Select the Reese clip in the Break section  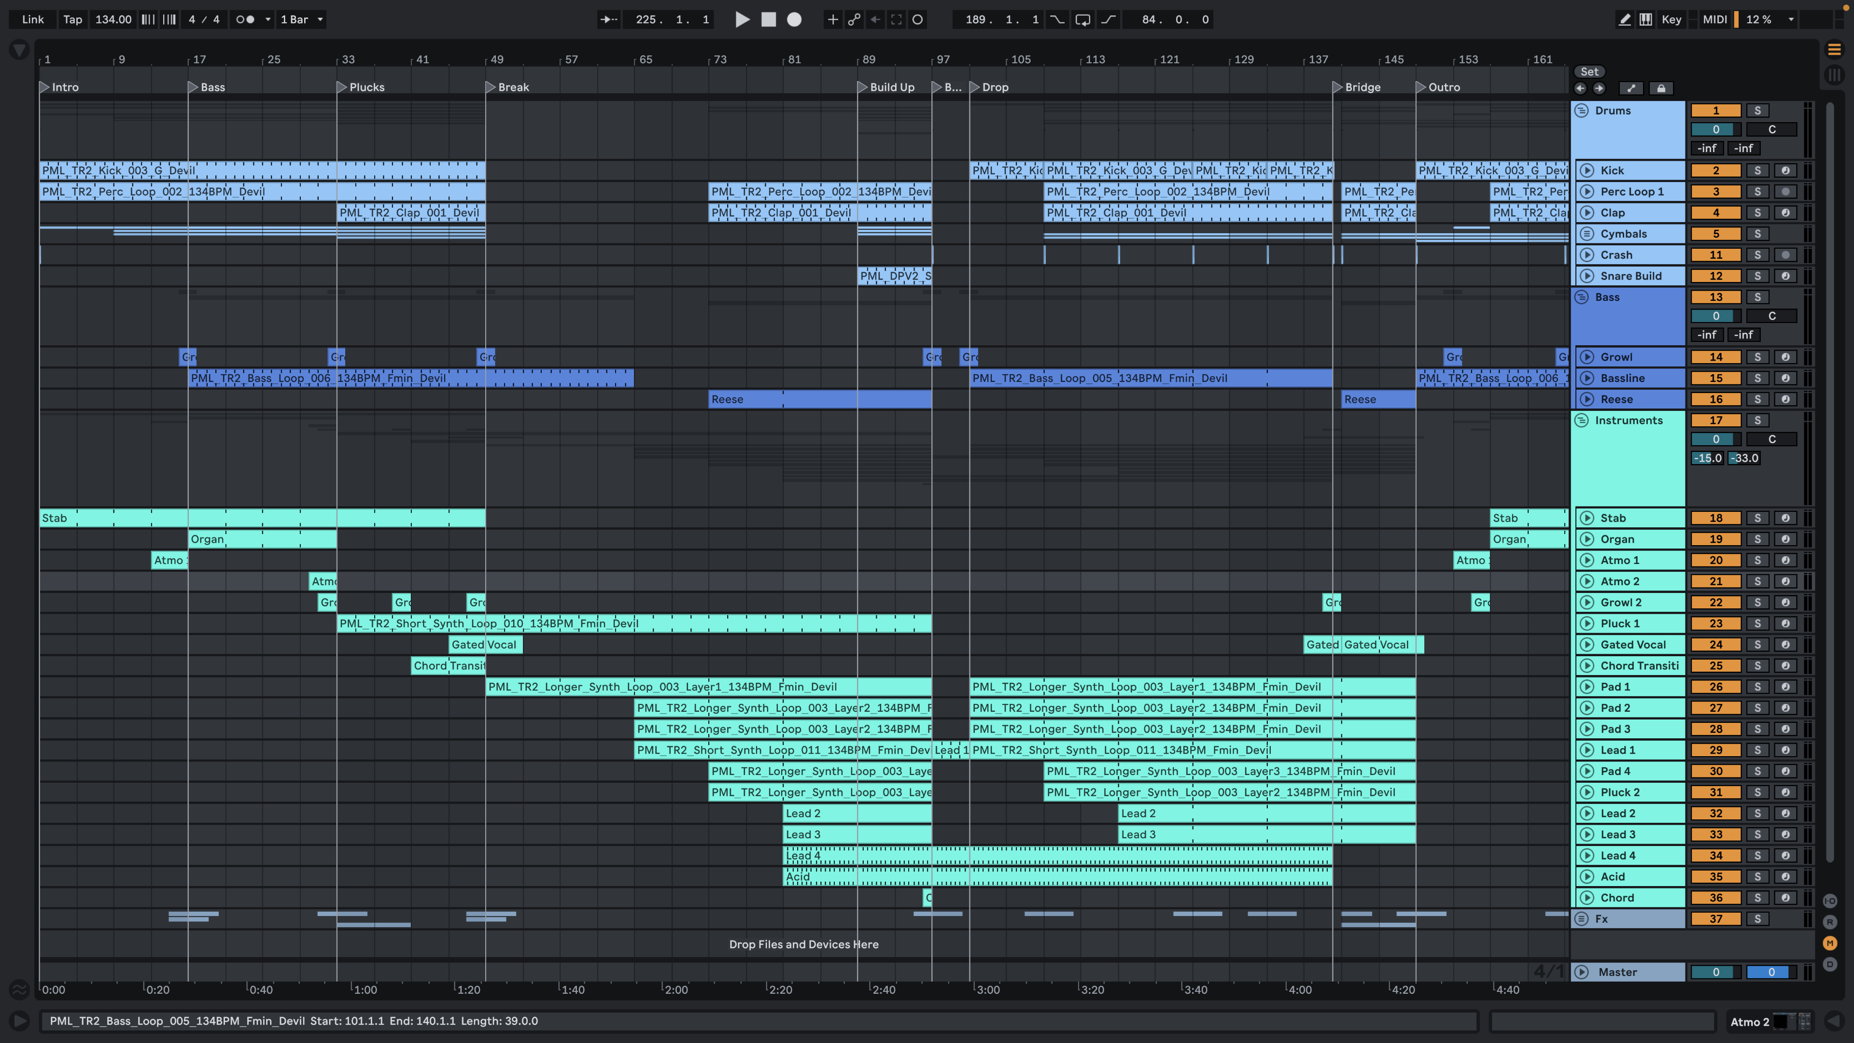pos(820,399)
